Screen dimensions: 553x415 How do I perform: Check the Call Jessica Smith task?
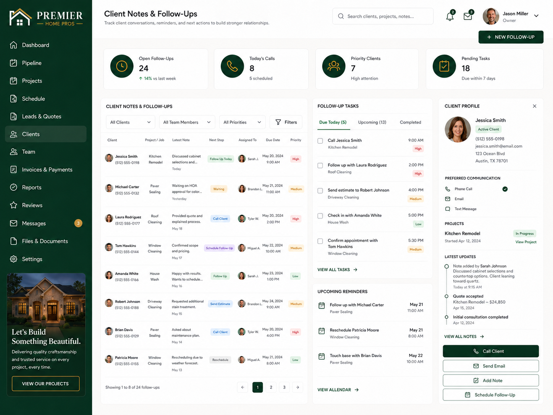[320, 141]
